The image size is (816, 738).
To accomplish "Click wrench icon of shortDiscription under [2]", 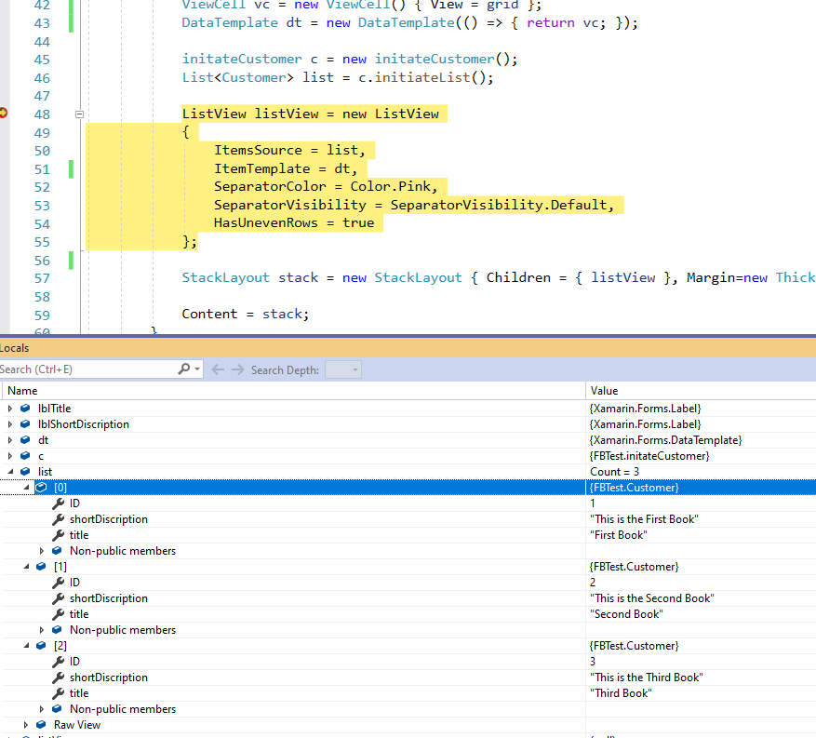I will point(58,678).
